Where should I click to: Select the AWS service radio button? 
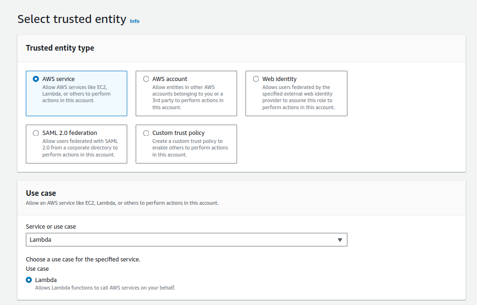click(36, 79)
